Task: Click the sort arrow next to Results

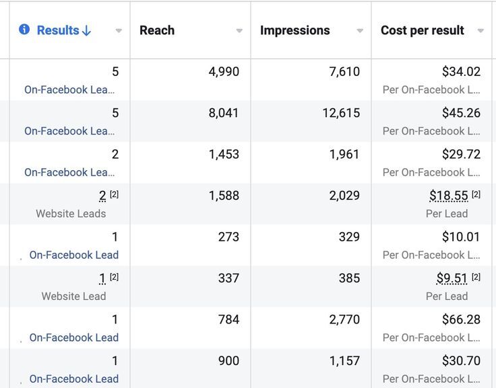Action: coord(86,31)
